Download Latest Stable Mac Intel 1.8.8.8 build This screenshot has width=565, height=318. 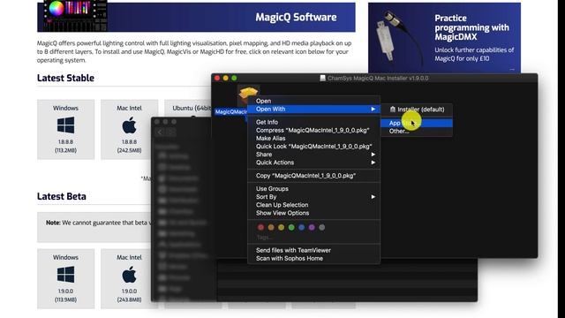pos(129,130)
